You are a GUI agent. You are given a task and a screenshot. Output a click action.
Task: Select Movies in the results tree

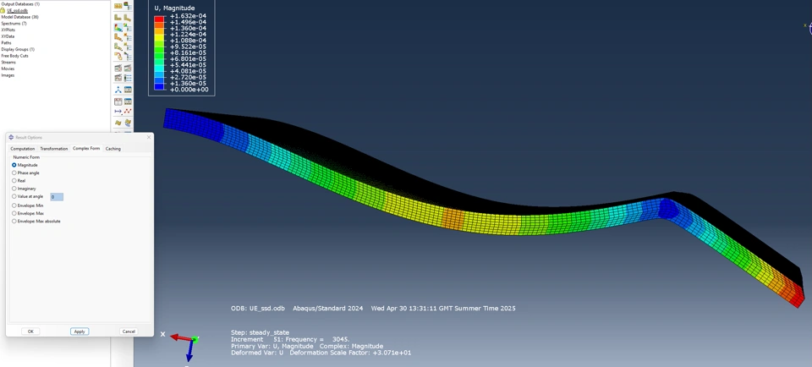tap(8, 68)
